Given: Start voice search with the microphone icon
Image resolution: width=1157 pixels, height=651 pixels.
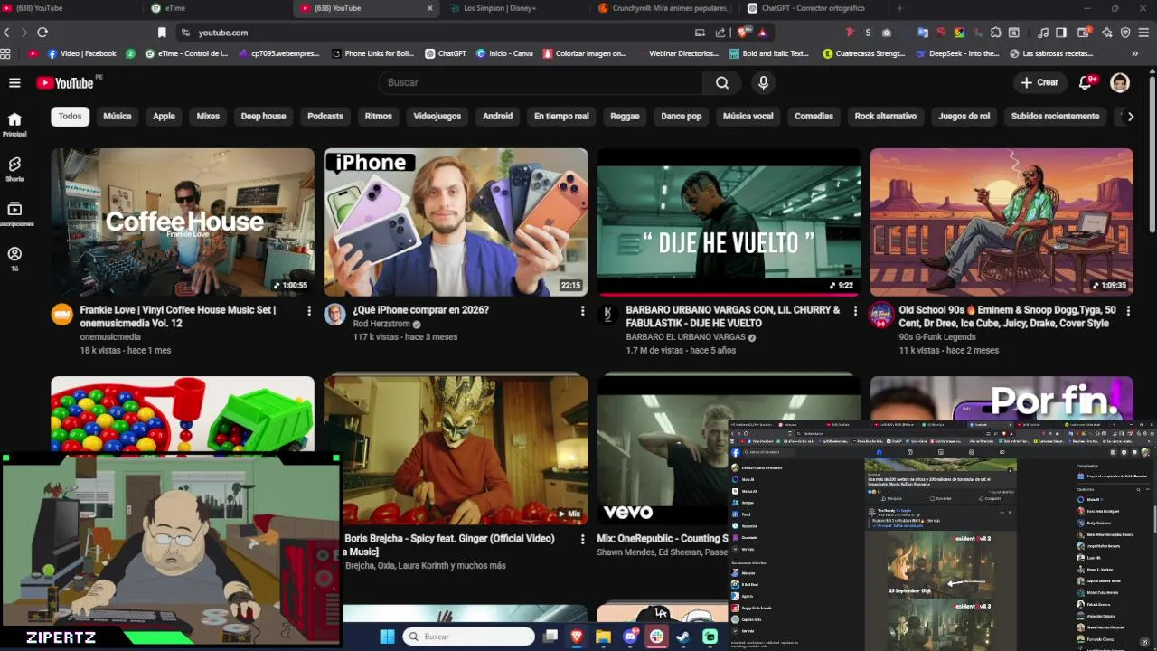Looking at the screenshot, I should 763,82.
